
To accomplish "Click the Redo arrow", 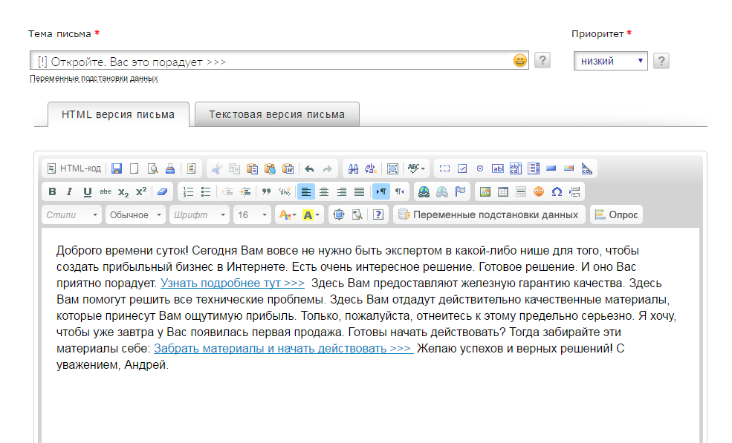I will click(327, 168).
